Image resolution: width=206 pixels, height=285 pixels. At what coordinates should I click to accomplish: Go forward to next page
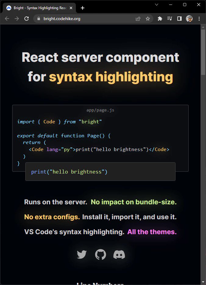coord(17,19)
